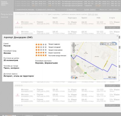Click the Вылет column header
Screen dimensions: 121x116
(x=55, y=18)
